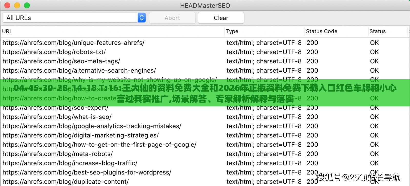Click the 200 status code for meta-robots
Viewport: 410px width, 186px height.
coord(312,154)
